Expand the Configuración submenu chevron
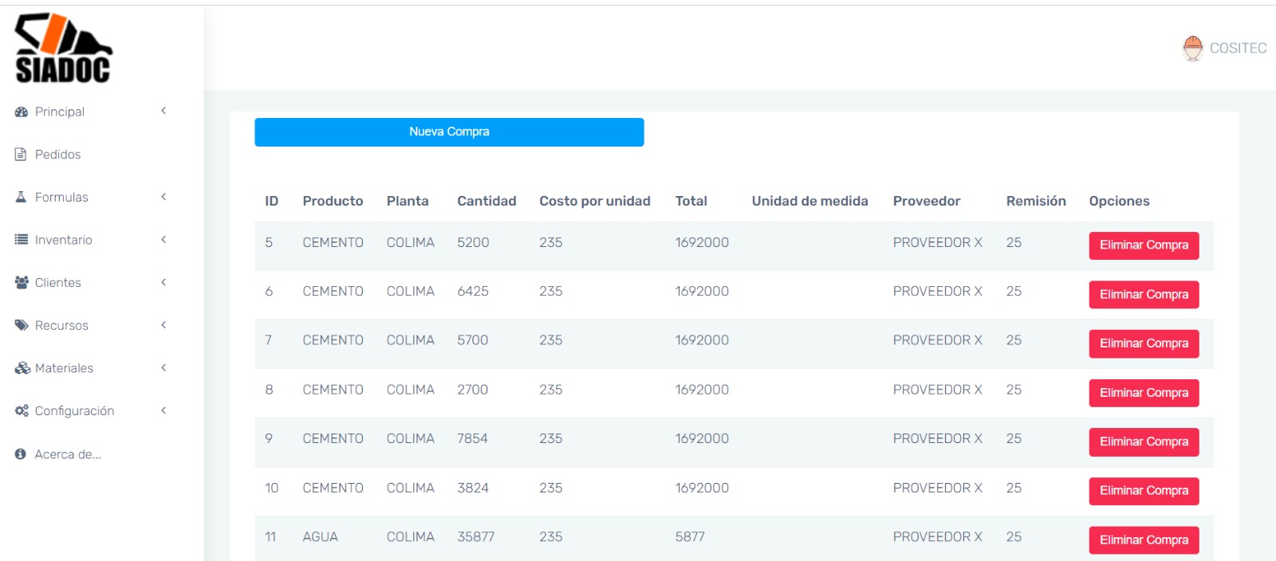Image resolution: width=1276 pixels, height=561 pixels. 163,411
